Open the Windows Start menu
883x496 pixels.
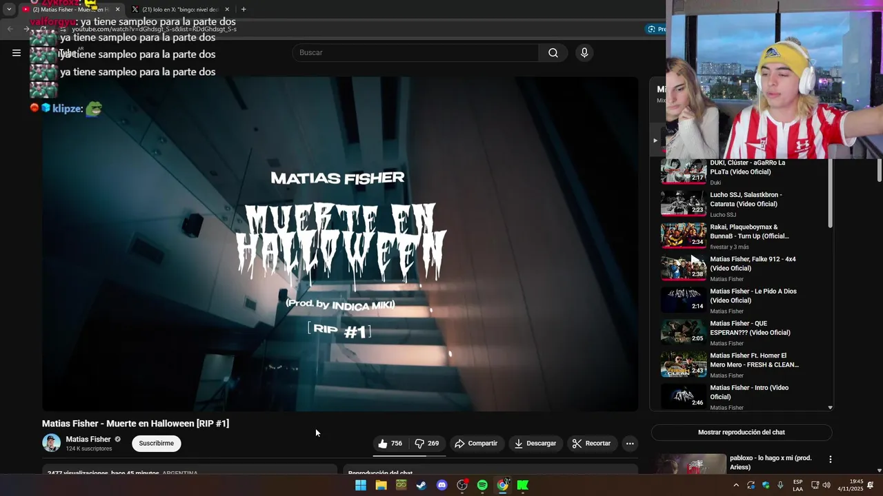[x=361, y=485]
